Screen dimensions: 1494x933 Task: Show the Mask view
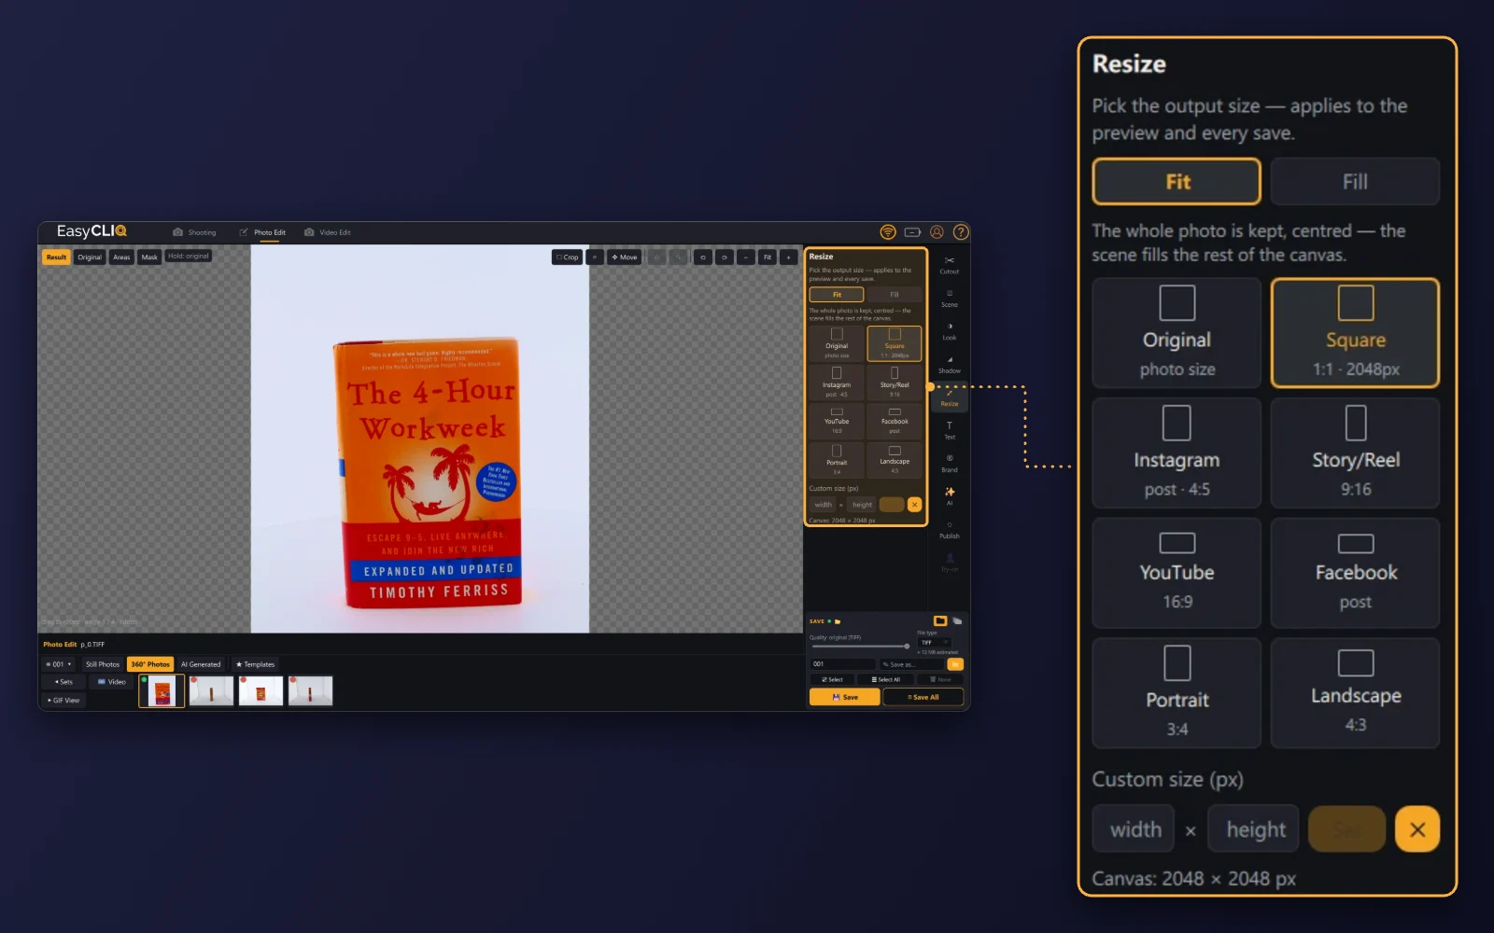click(x=149, y=257)
